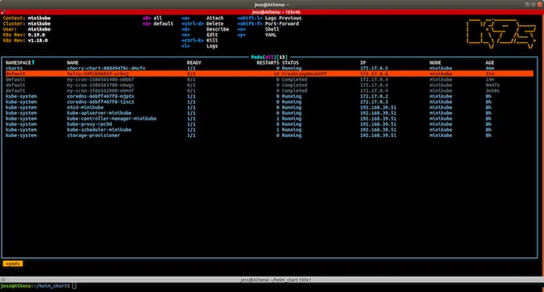Click the 9m47s age cell
The width and height of the screenshot is (544, 292).
click(492, 85)
